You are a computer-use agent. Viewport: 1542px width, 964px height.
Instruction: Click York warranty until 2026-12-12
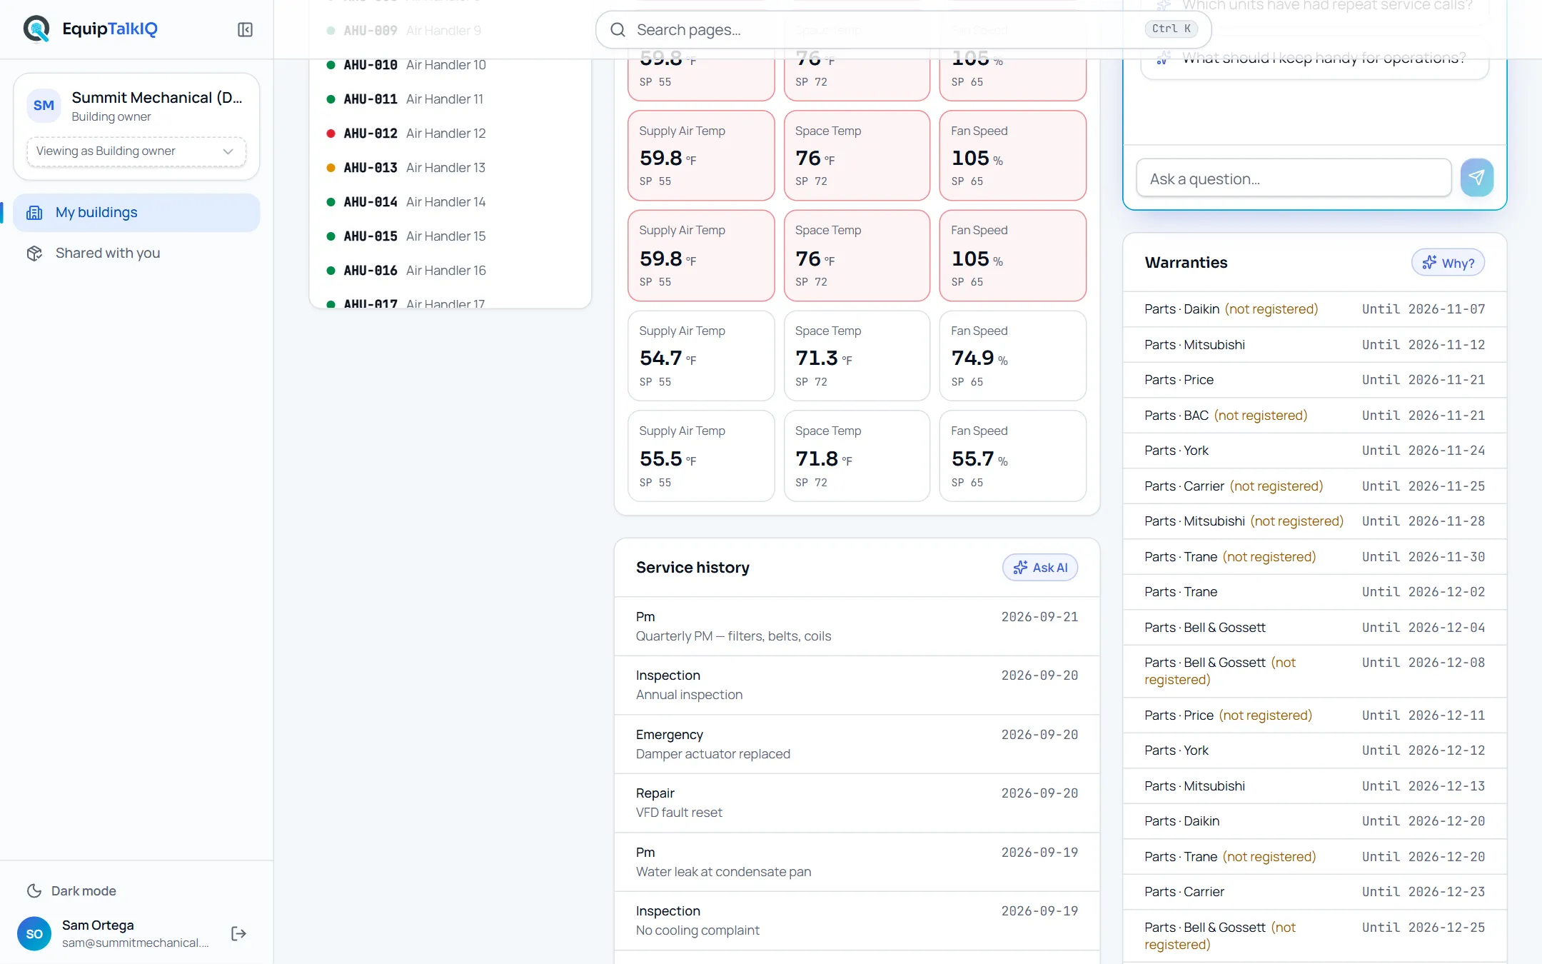[x=1315, y=750]
